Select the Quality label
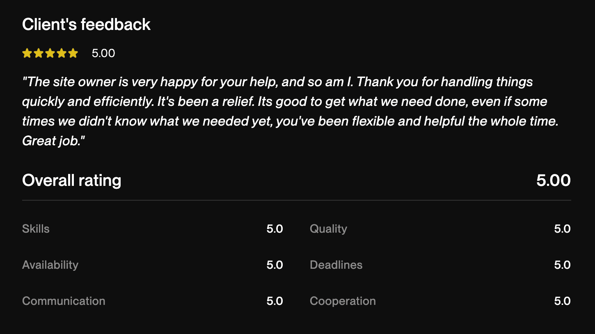Viewport: 595px width, 334px height. (328, 229)
